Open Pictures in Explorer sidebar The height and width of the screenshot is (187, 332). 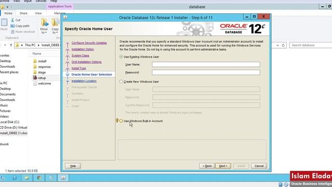pos(5,111)
